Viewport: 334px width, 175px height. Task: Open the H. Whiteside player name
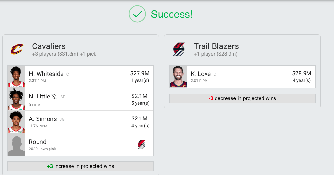(46, 74)
